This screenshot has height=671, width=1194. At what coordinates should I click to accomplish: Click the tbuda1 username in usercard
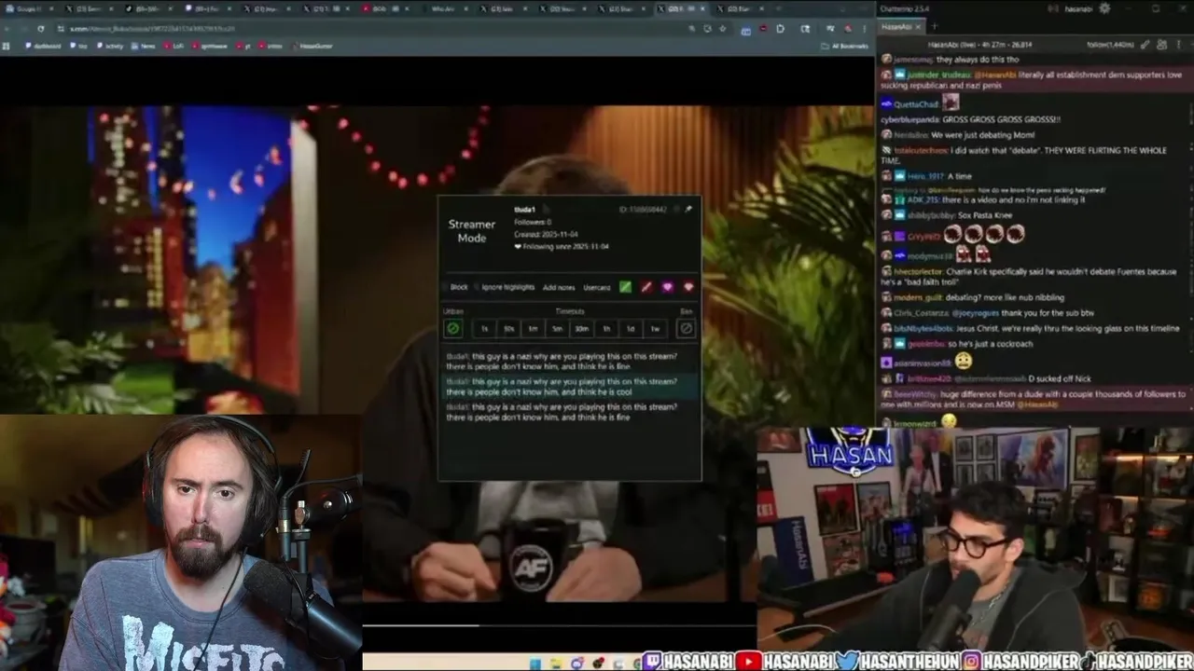point(524,209)
